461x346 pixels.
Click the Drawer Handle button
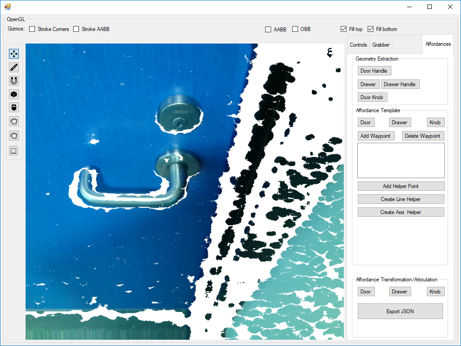(x=400, y=84)
